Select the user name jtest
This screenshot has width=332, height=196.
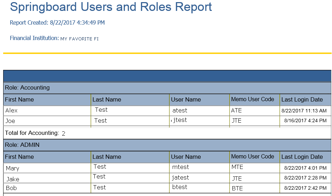click(180, 120)
